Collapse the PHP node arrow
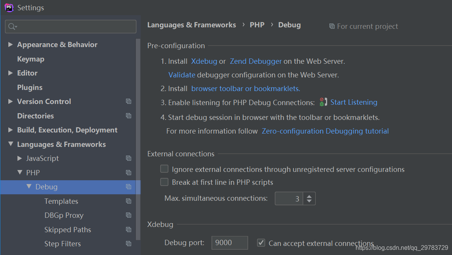Image resolution: width=452 pixels, height=255 pixels. [x=20, y=172]
